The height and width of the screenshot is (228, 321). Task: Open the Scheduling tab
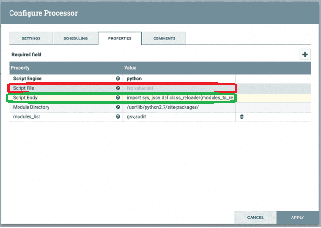[75, 38]
